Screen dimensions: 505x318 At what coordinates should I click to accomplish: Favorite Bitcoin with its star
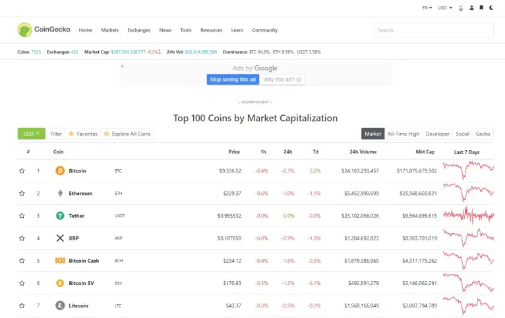coord(22,171)
